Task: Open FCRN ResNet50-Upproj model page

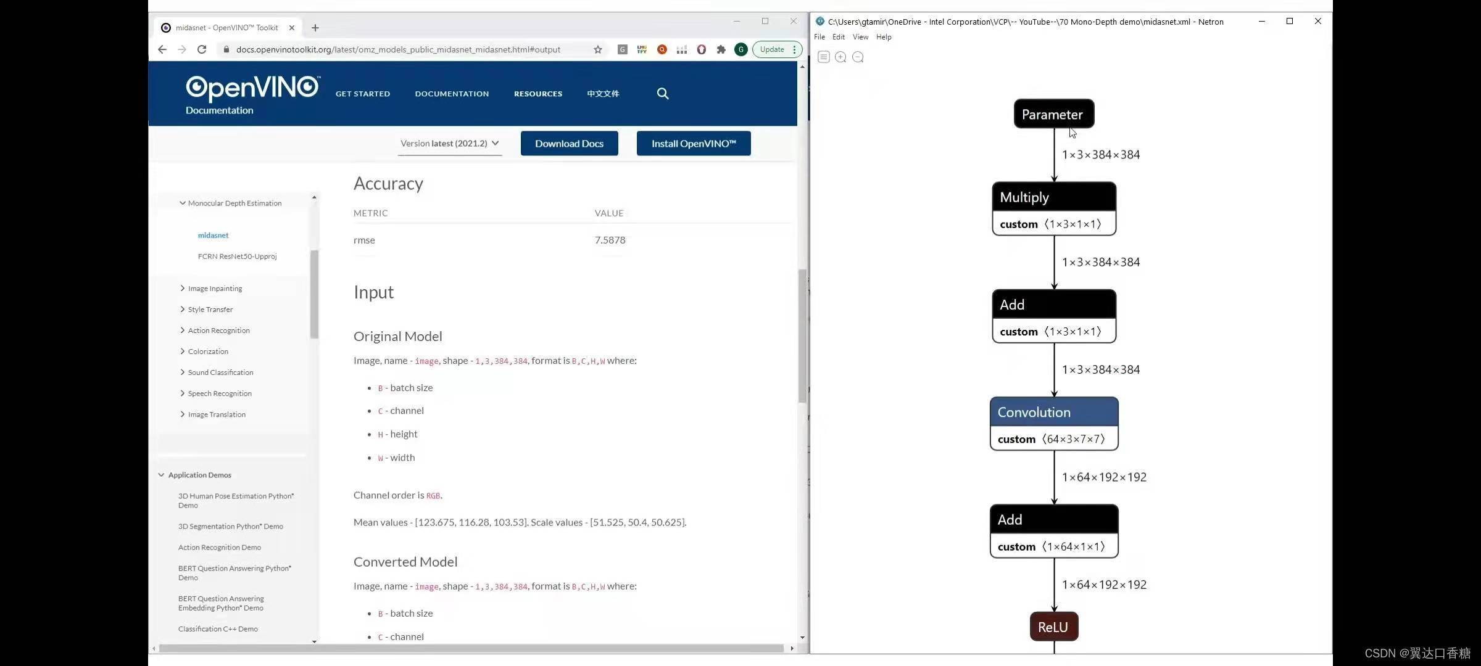Action: 237,256
